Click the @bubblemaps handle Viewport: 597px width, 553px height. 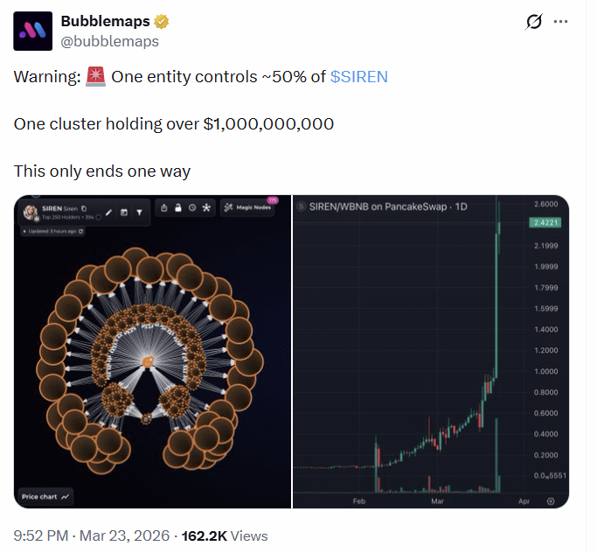tap(109, 41)
